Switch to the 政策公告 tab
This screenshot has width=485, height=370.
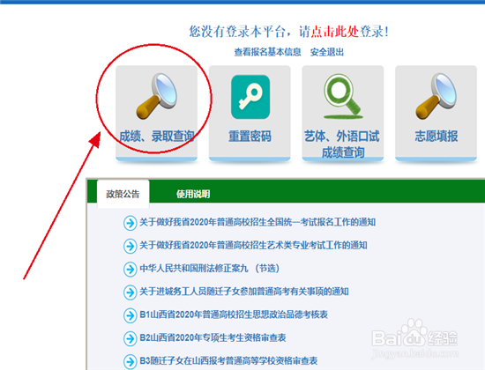pyautogui.click(x=123, y=194)
